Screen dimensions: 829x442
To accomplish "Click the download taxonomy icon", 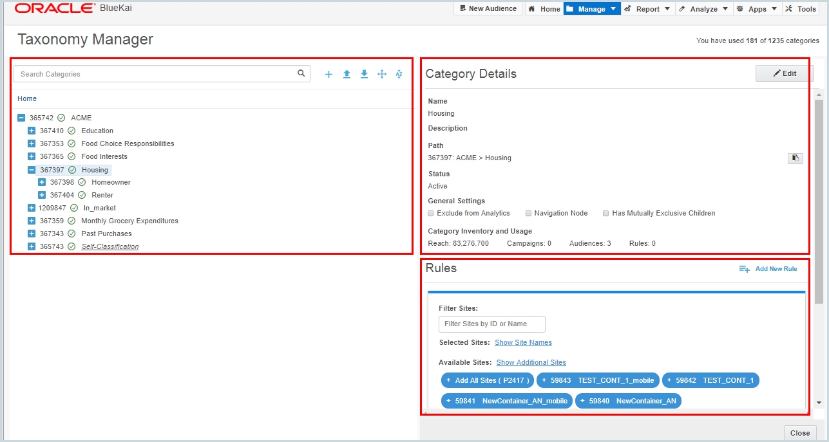I will pos(364,74).
